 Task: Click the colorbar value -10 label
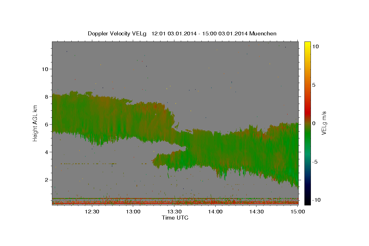[316, 200]
